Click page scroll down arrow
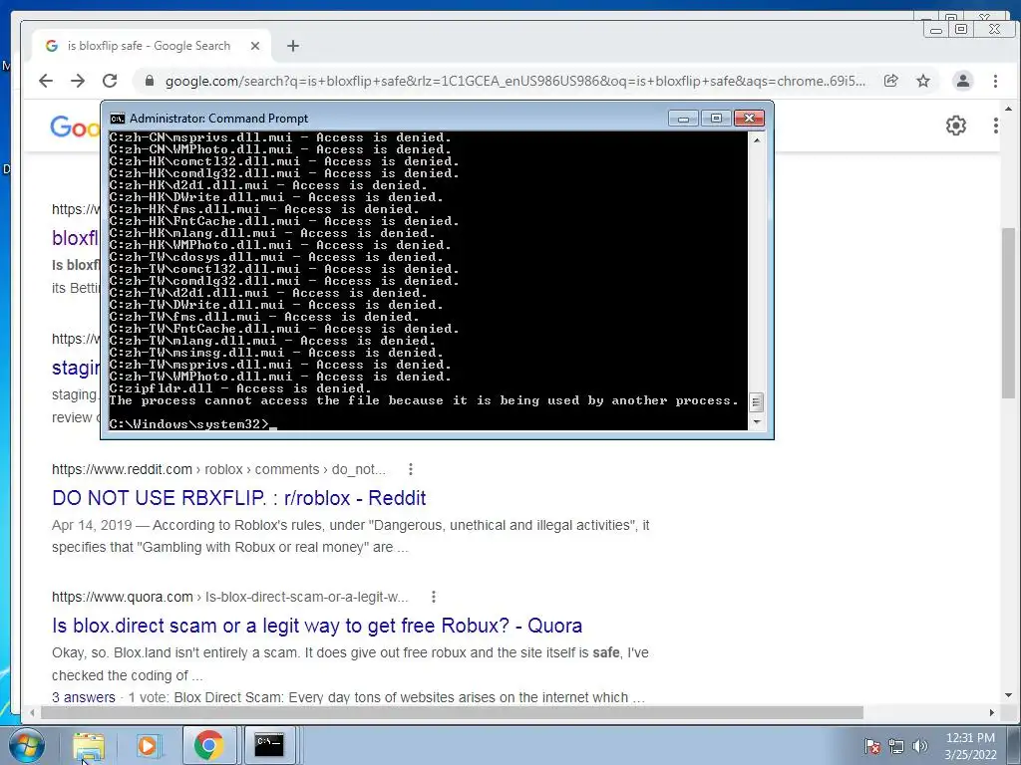Image resolution: width=1021 pixels, height=765 pixels. (1009, 695)
